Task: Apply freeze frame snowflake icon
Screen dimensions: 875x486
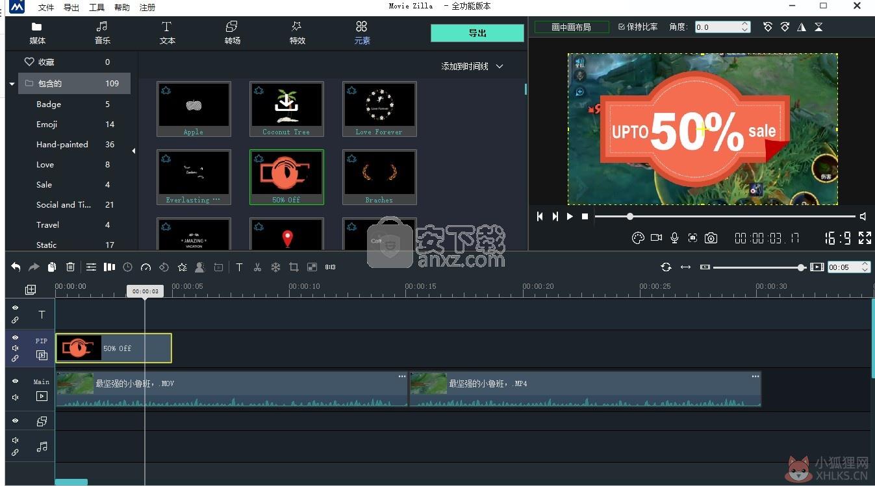Action: point(275,267)
